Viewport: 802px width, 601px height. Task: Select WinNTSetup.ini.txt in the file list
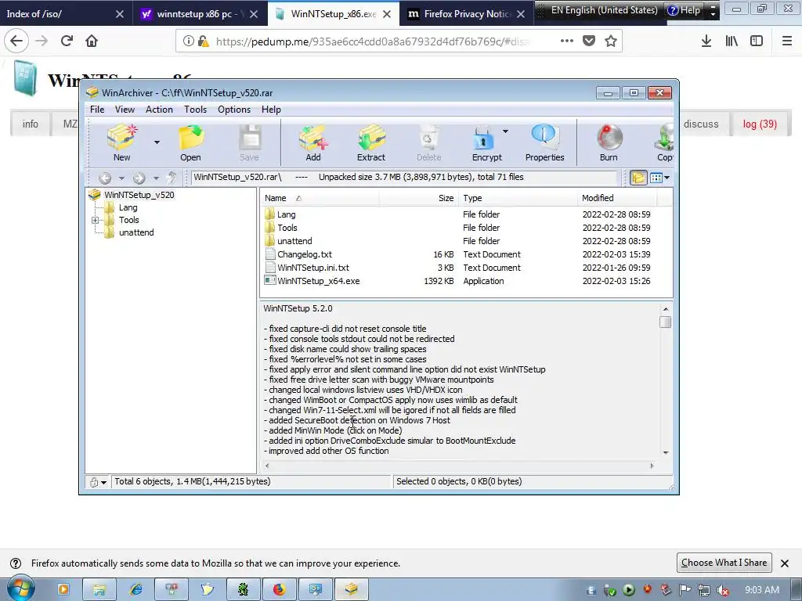313,268
